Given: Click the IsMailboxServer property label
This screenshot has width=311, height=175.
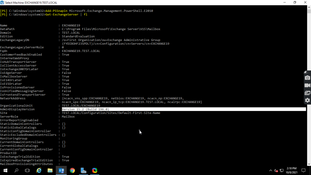Looking at the screenshot, I should 14,77.
